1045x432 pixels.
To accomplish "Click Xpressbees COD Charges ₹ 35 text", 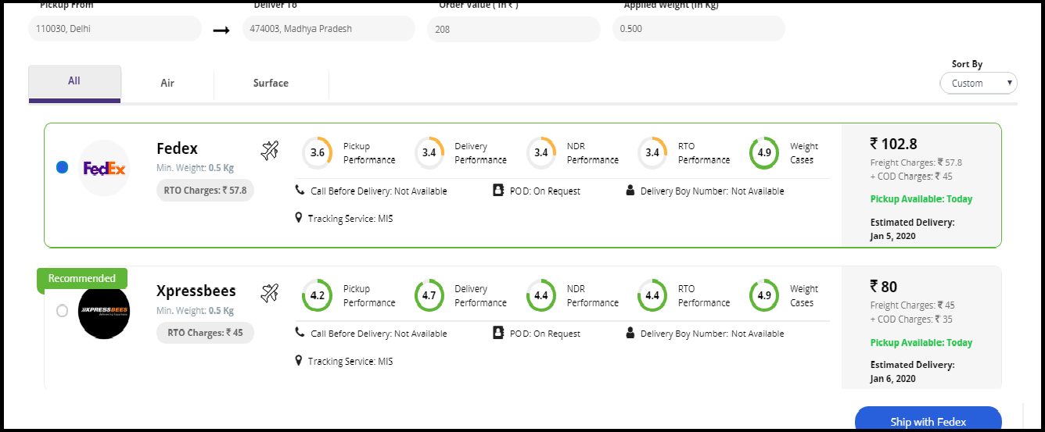I will pos(911,320).
